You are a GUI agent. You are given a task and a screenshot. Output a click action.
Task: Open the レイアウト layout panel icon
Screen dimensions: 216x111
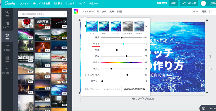7,25
